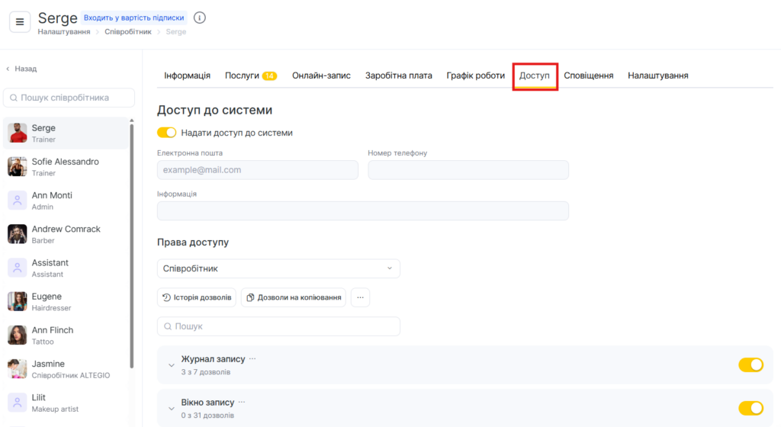Open more options next to Вікно запису

(x=242, y=402)
